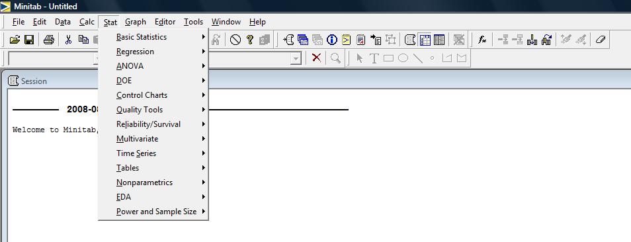Screen dimensions: 631x242
Task: Click the Move Columns icon
Action: pos(546,40)
